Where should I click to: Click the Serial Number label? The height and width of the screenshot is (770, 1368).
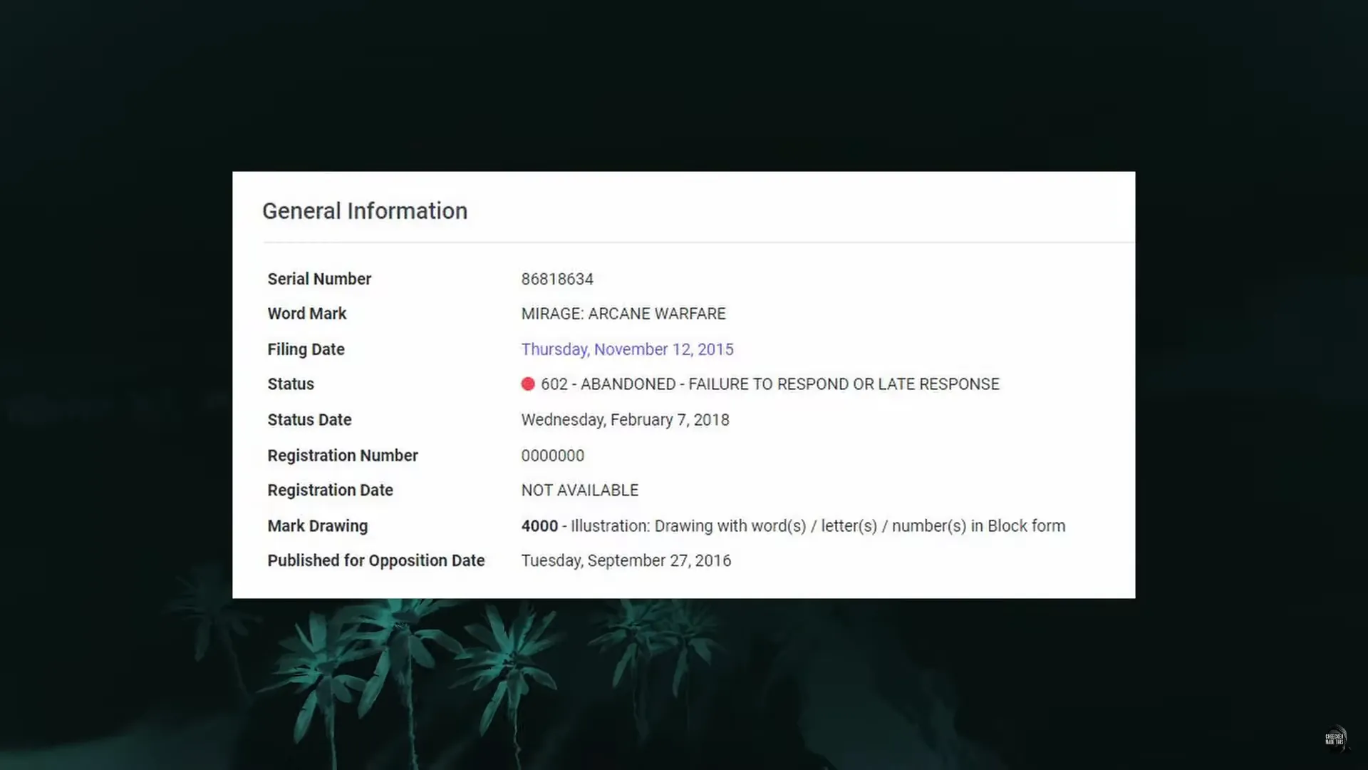pyautogui.click(x=319, y=279)
